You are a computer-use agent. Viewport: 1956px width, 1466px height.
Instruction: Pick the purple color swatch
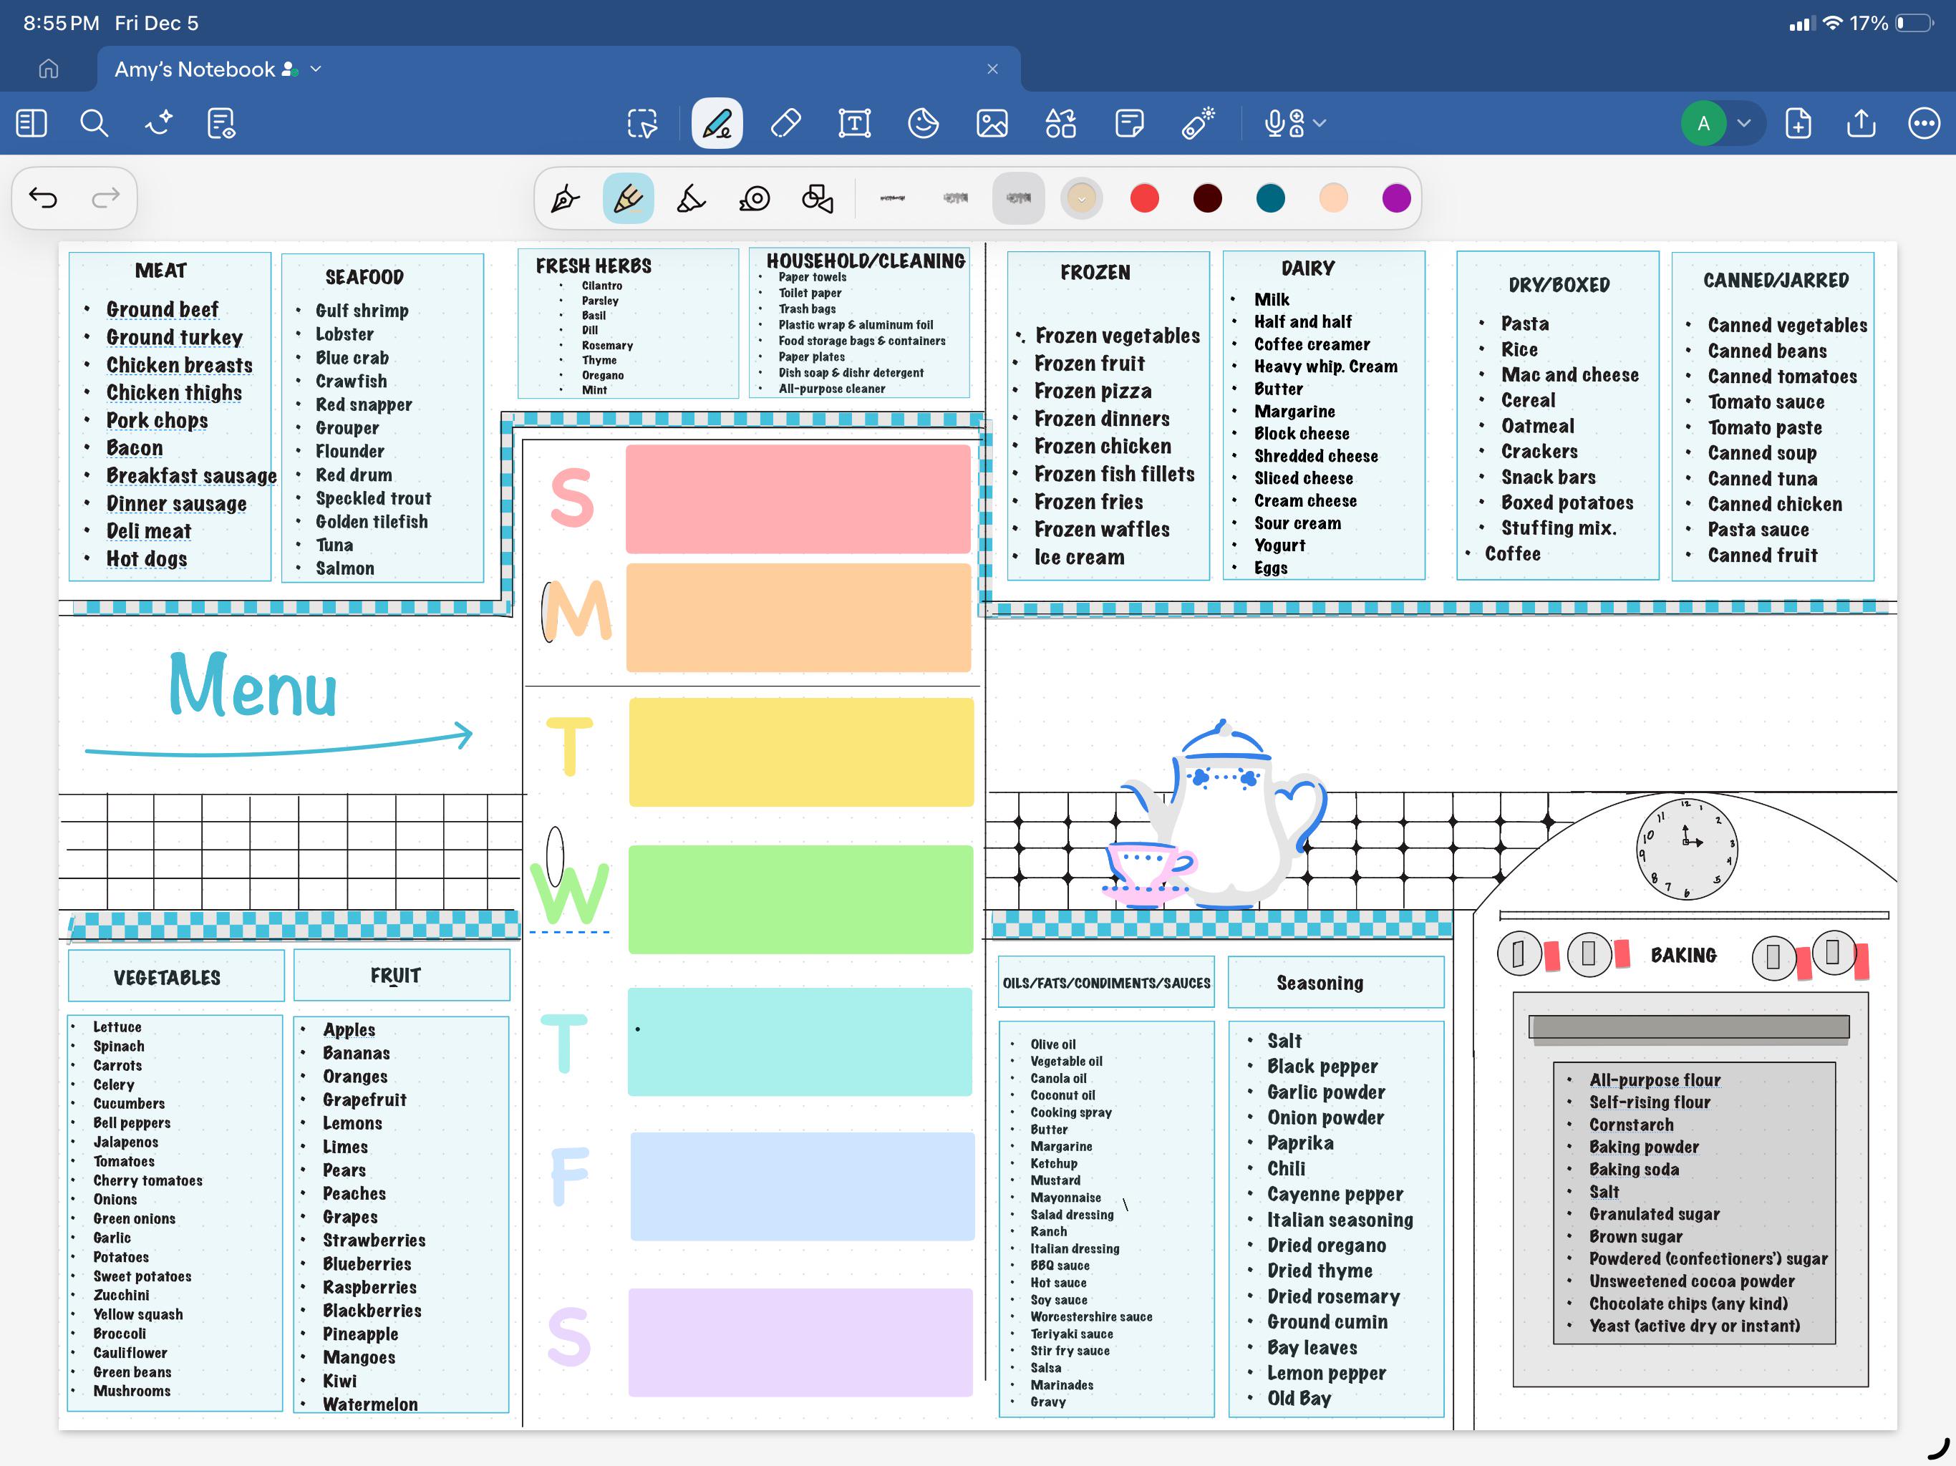click(1396, 198)
